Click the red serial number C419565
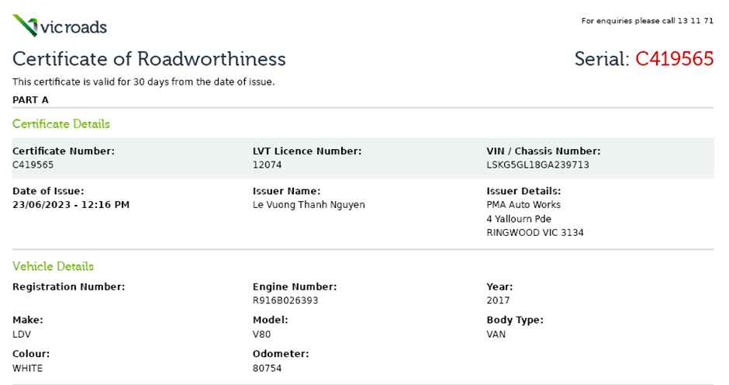The image size is (729, 385). tap(674, 59)
